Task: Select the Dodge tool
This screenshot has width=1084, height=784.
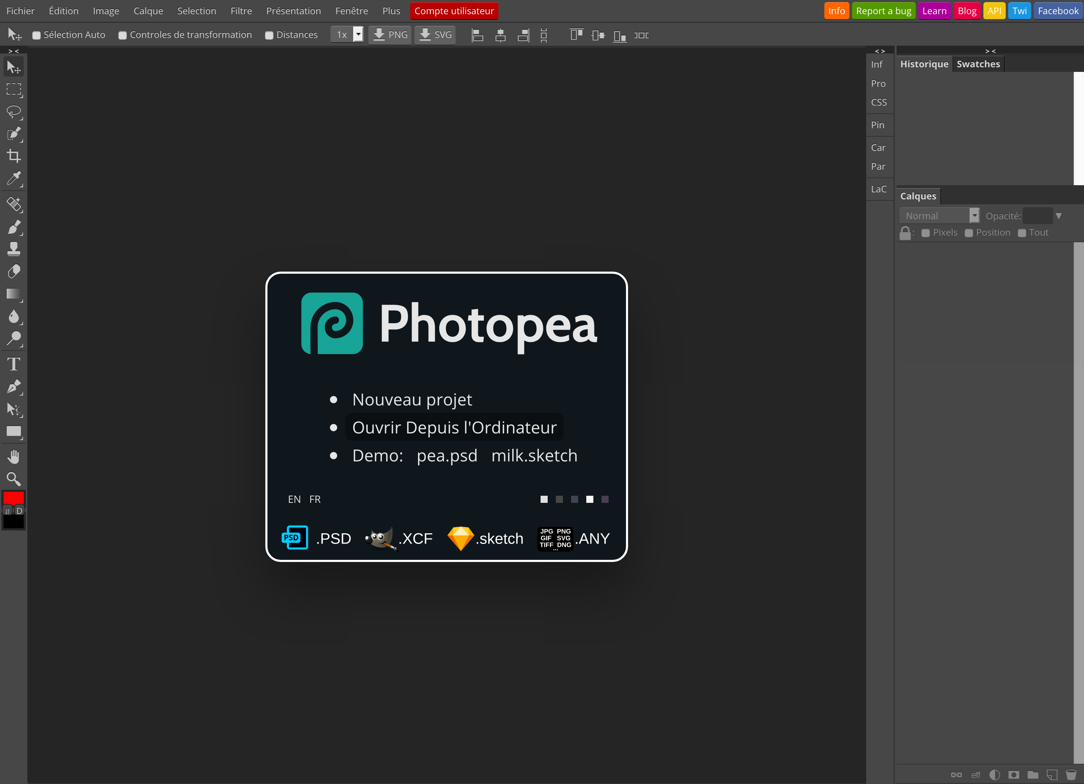Action: coord(14,338)
